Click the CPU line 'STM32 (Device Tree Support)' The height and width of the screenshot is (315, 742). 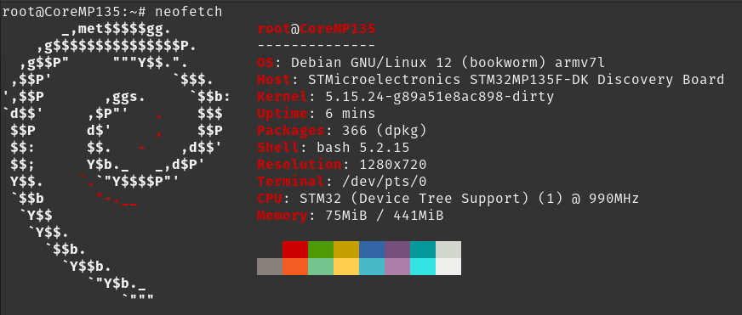click(x=414, y=199)
